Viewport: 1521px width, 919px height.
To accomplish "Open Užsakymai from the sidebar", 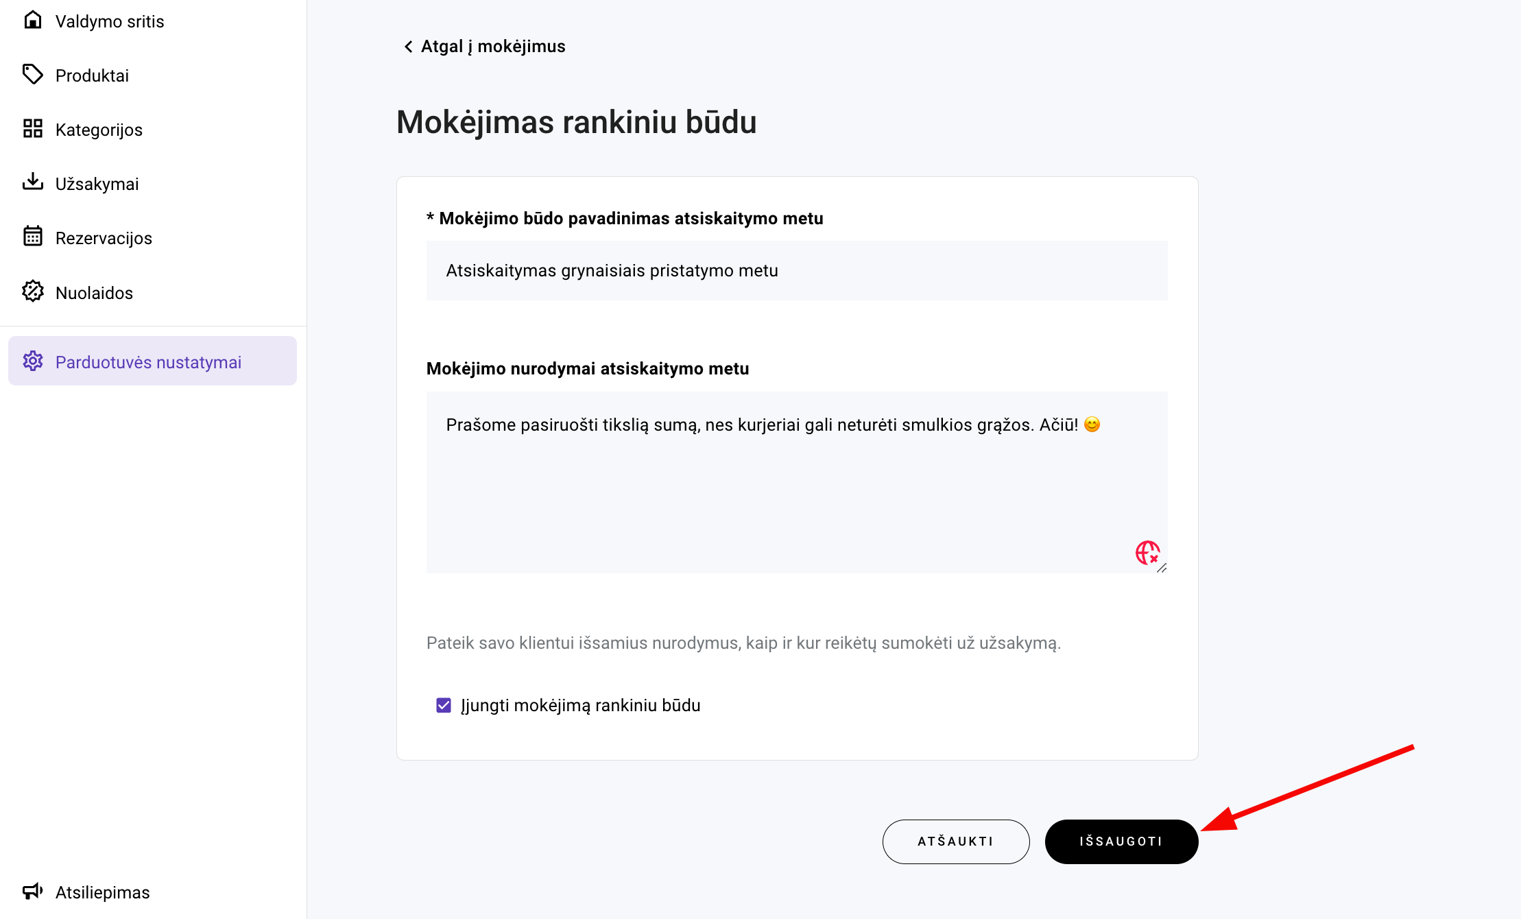I will tap(97, 184).
